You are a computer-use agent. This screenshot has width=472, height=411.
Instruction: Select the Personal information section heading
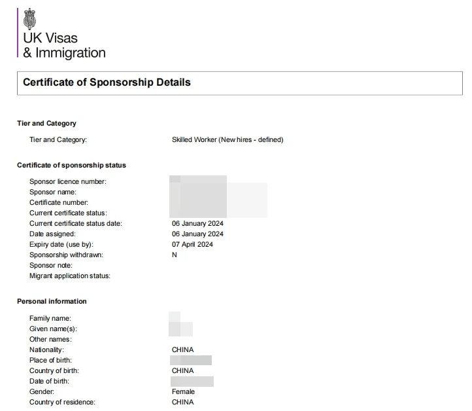tap(52, 301)
